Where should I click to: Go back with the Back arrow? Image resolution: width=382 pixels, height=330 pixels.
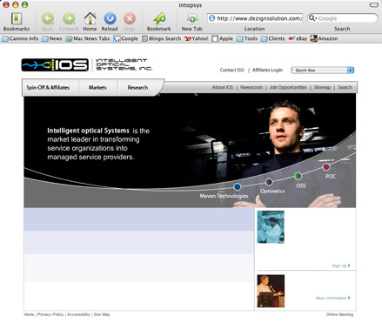pyautogui.click(x=48, y=18)
